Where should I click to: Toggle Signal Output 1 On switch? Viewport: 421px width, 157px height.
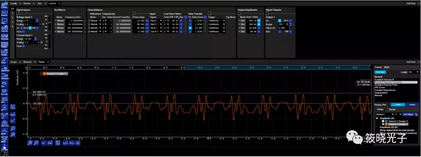[x=280, y=20]
